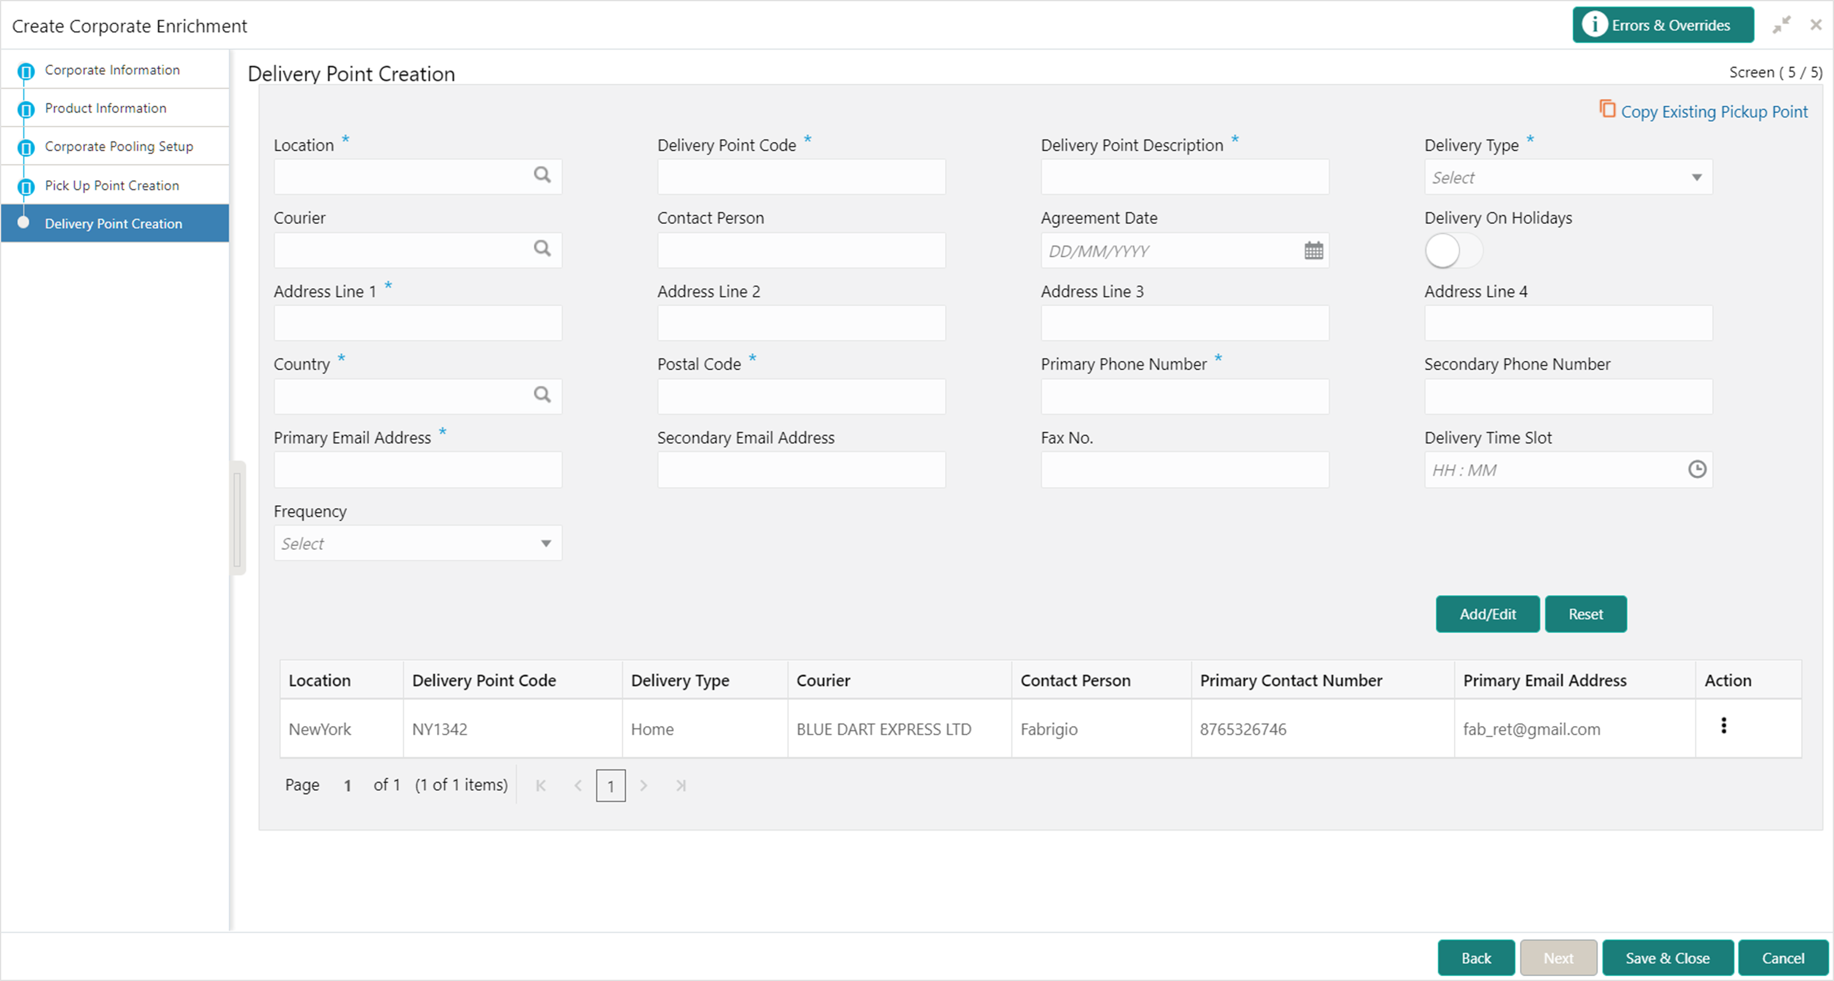Click the Copy Existing Pickup Point icon

click(1607, 109)
